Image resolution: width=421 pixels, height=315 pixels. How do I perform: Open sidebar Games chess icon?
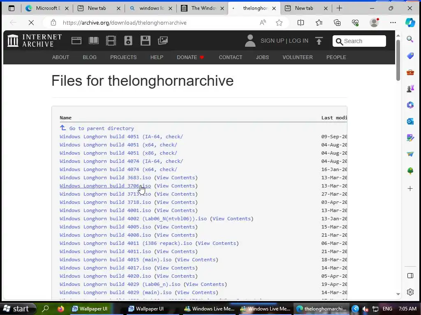click(x=410, y=89)
